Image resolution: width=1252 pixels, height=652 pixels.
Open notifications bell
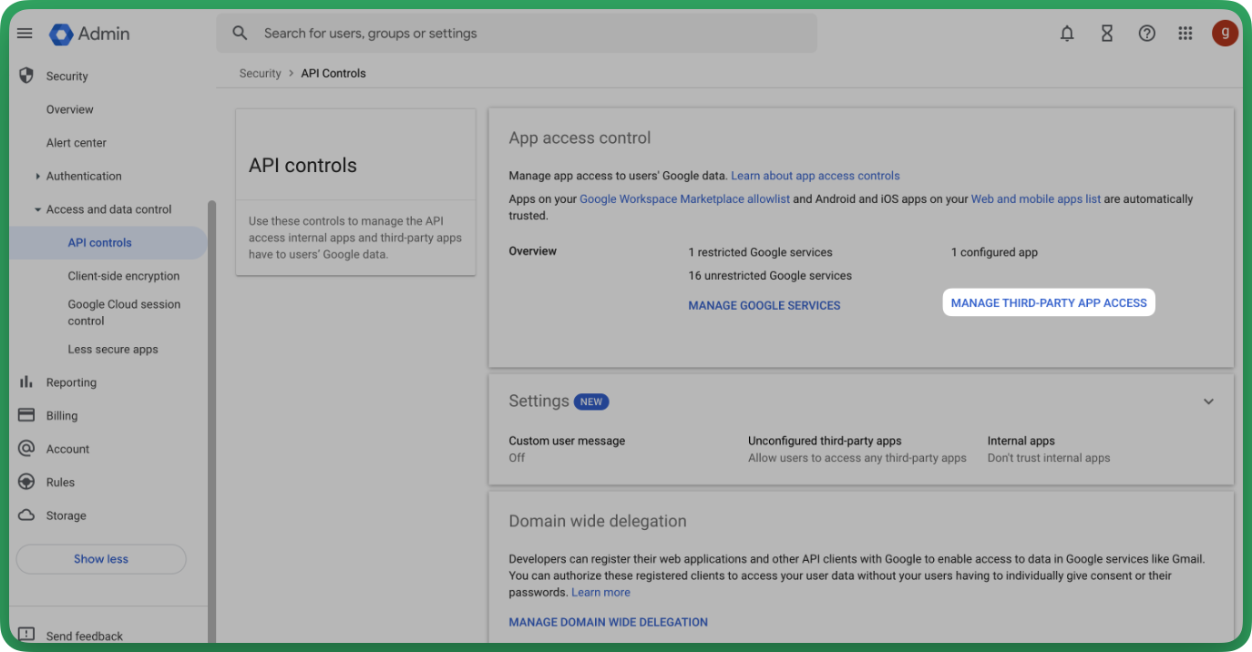[1067, 34]
